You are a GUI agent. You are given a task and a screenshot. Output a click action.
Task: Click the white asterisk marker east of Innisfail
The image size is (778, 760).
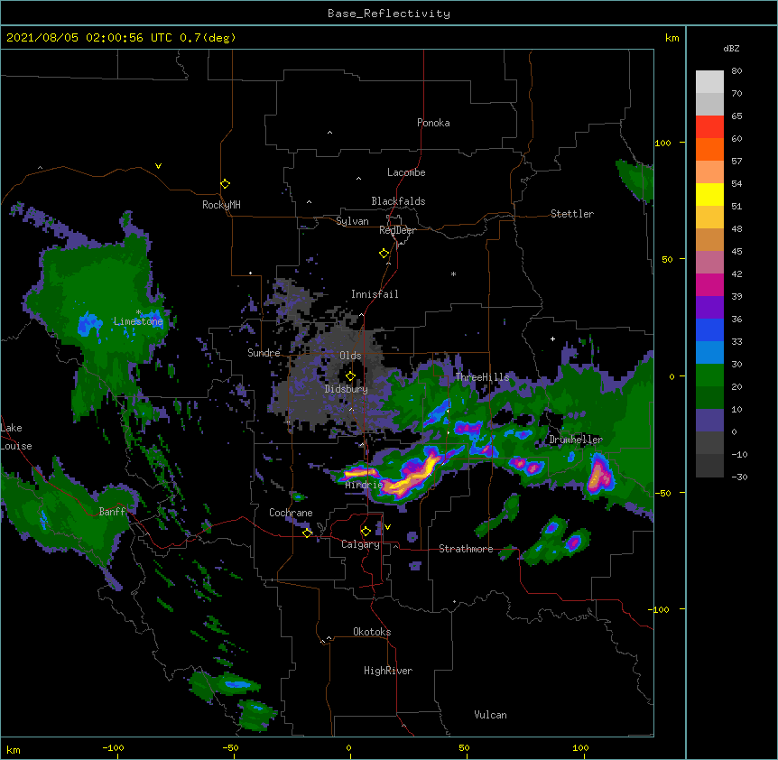click(453, 273)
